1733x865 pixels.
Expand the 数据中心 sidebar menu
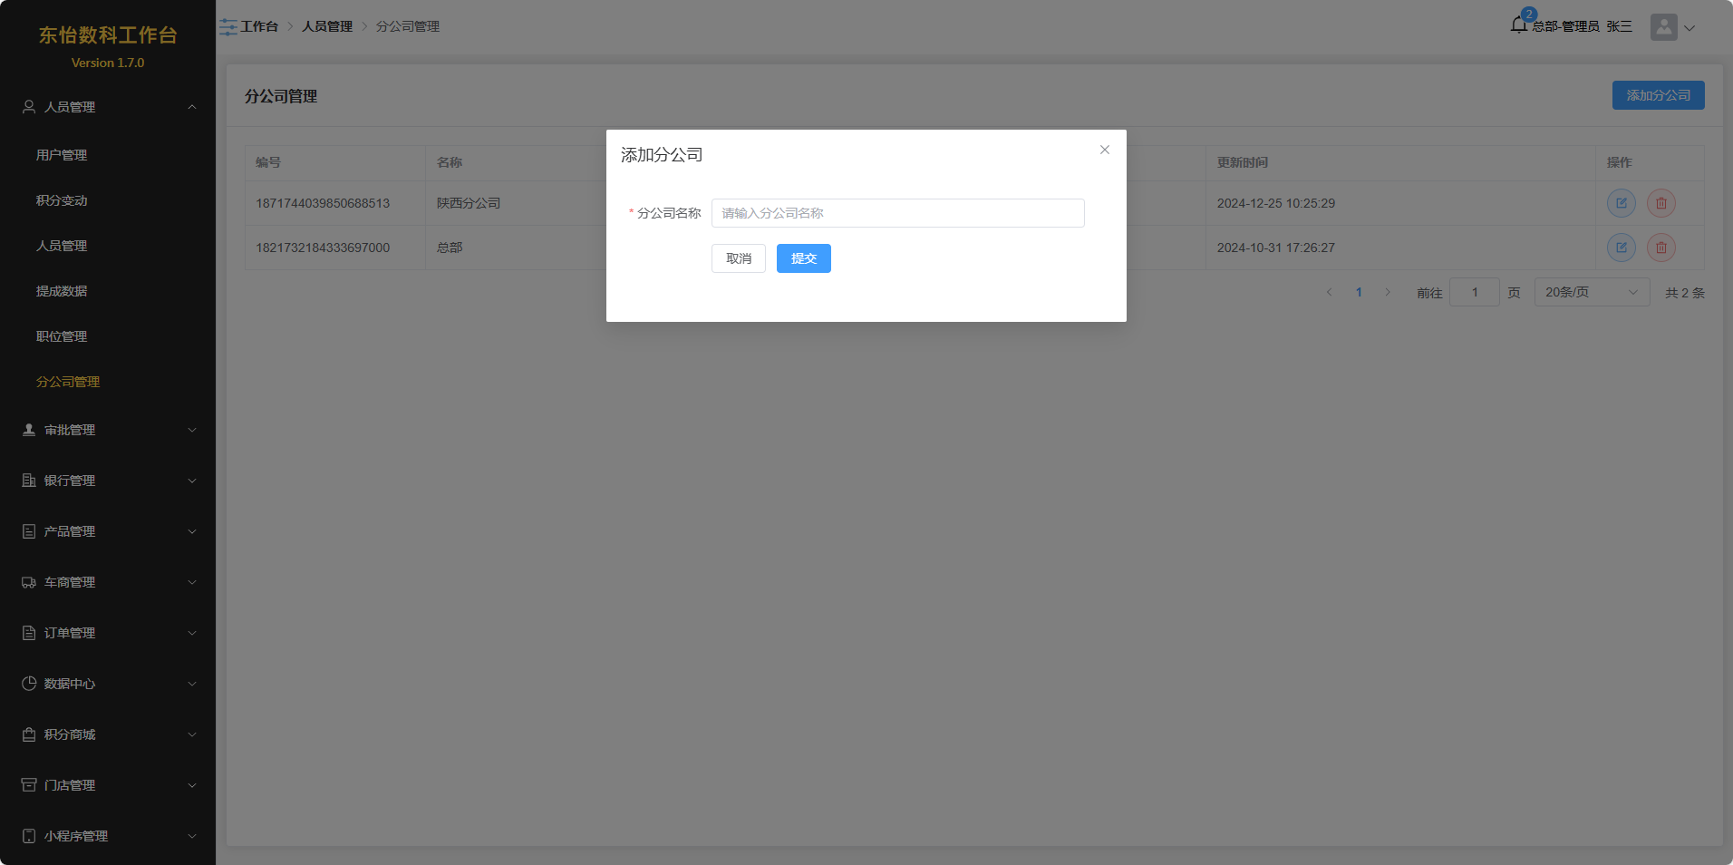[108, 684]
